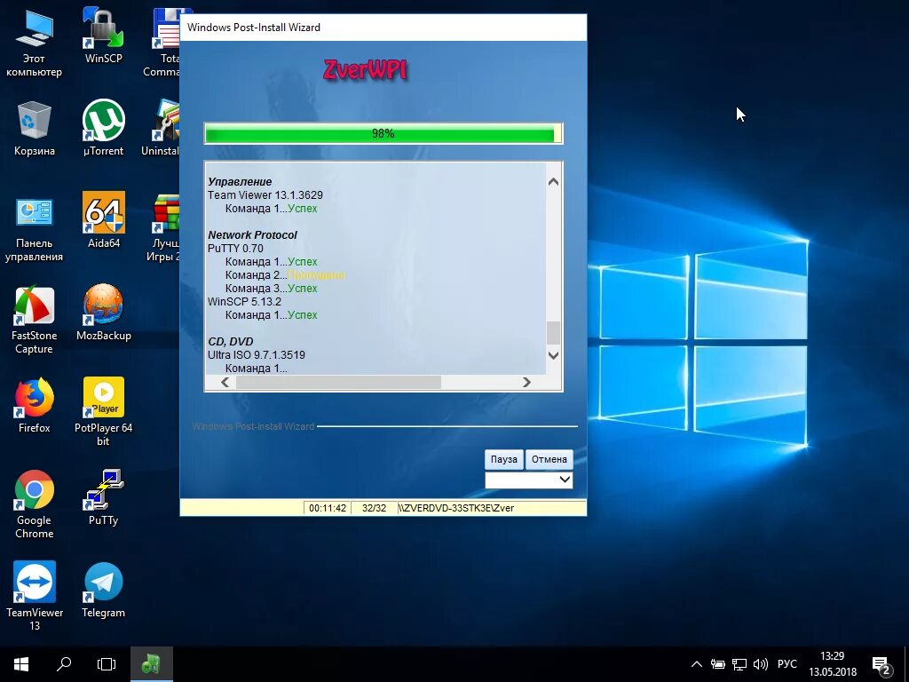This screenshot has width=909, height=682.
Task: Click the vertical scrollbar thumb in log
Action: 554,333
